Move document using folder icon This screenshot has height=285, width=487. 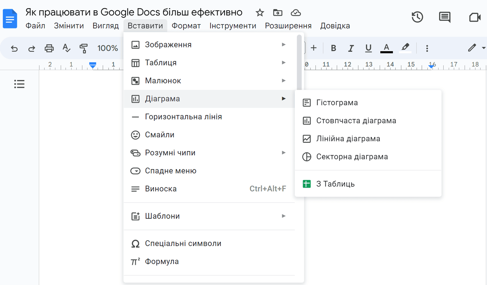[x=277, y=12]
